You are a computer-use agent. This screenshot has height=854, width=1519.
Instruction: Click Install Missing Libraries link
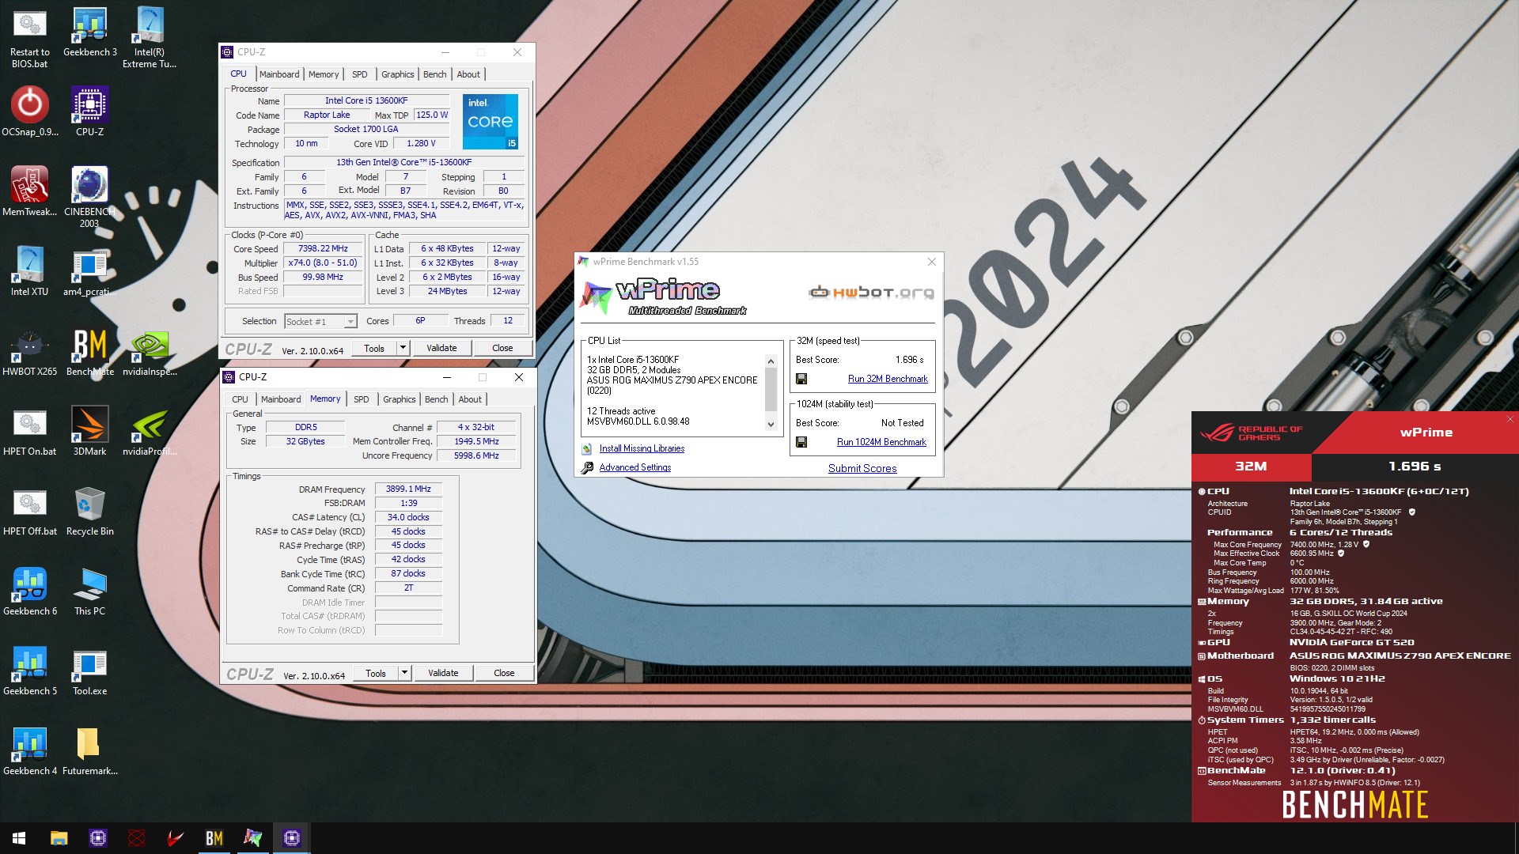642,448
